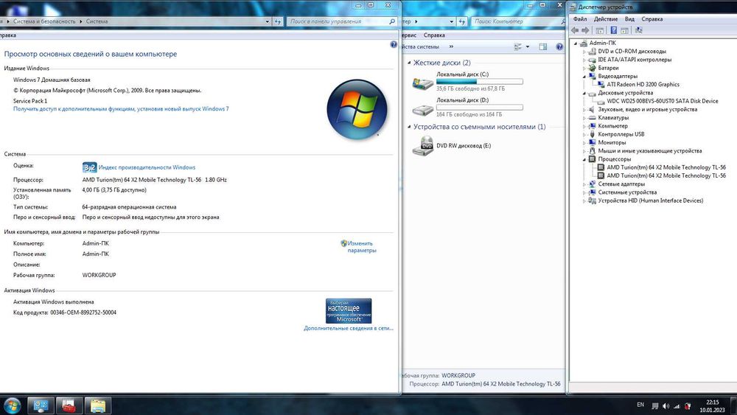This screenshot has height=415, width=737.
Task: Click refresh button beside System address bar
Action: (x=278, y=21)
